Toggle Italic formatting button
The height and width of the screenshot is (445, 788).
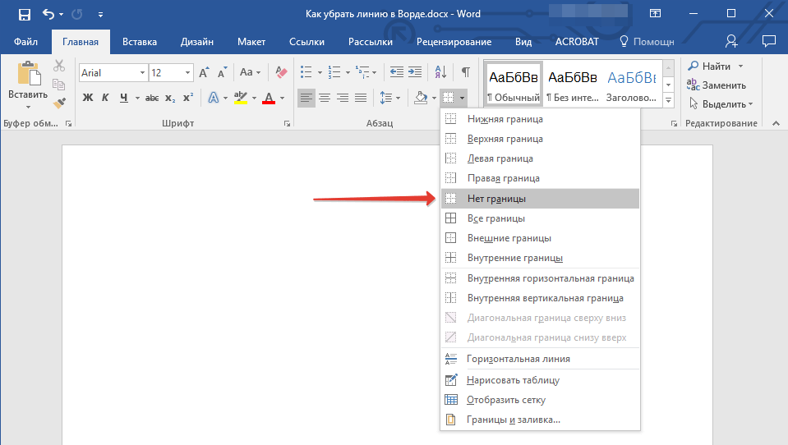[x=106, y=99]
